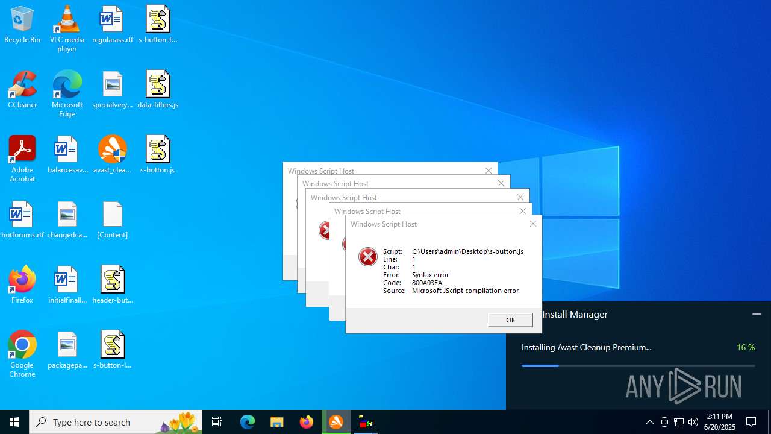Minimize the Install Manager panel

757,314
